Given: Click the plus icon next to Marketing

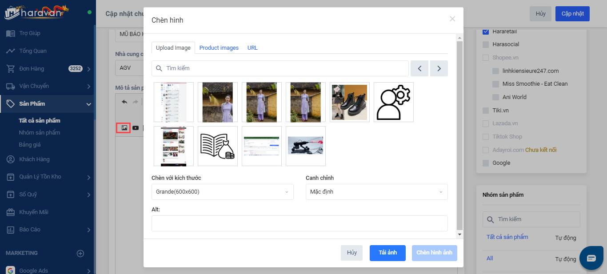Looking at the screenshot, I should tap(80, 253).
